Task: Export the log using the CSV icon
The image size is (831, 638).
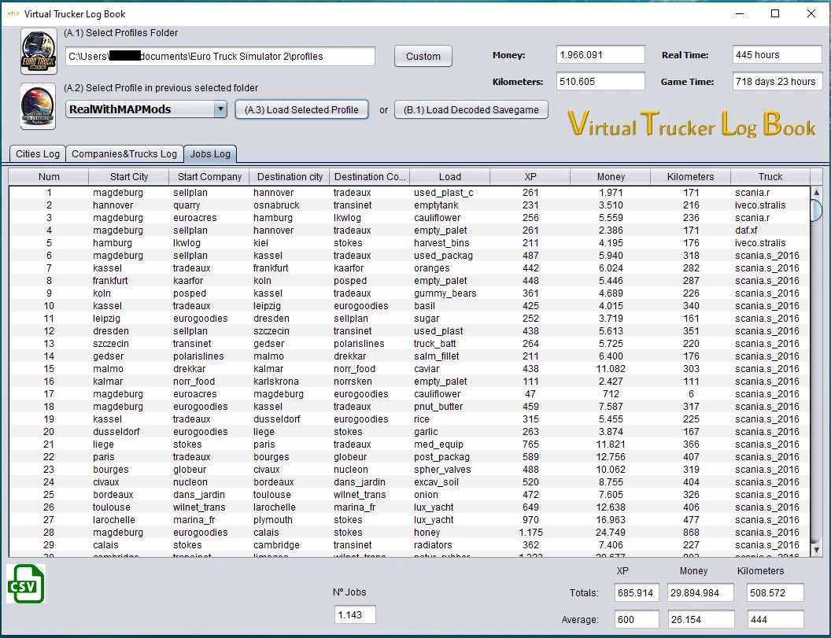Action: click(x=26, y=585)
